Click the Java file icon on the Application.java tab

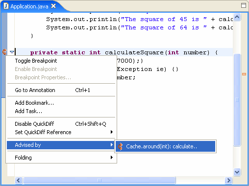pyautogui.click(x=6, y=6)
